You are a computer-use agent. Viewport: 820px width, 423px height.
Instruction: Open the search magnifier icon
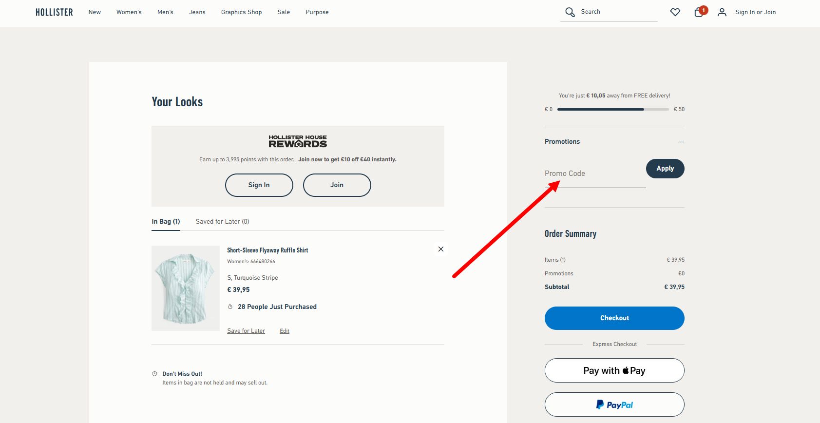coord(570,12)
